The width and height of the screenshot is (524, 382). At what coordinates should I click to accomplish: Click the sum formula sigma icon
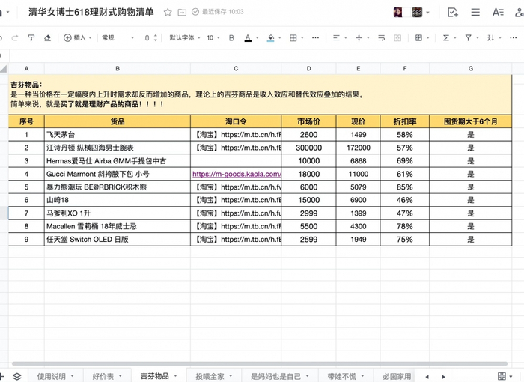[446, 37]
